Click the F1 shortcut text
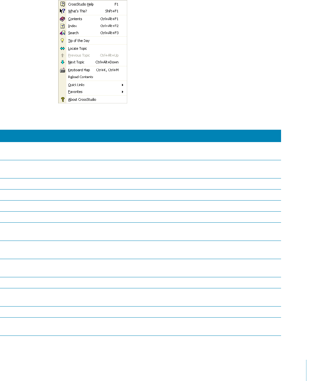 click(116, 4)
